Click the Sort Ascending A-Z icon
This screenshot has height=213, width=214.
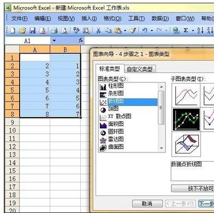pyautogui.click(x=200, y=31)
